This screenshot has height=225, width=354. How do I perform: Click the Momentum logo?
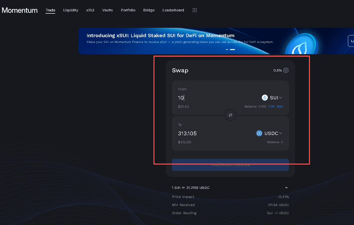point(20,10)
